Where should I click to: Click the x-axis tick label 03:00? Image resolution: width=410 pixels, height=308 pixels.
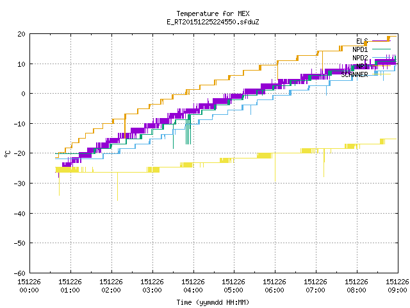(x=152, y=290)
